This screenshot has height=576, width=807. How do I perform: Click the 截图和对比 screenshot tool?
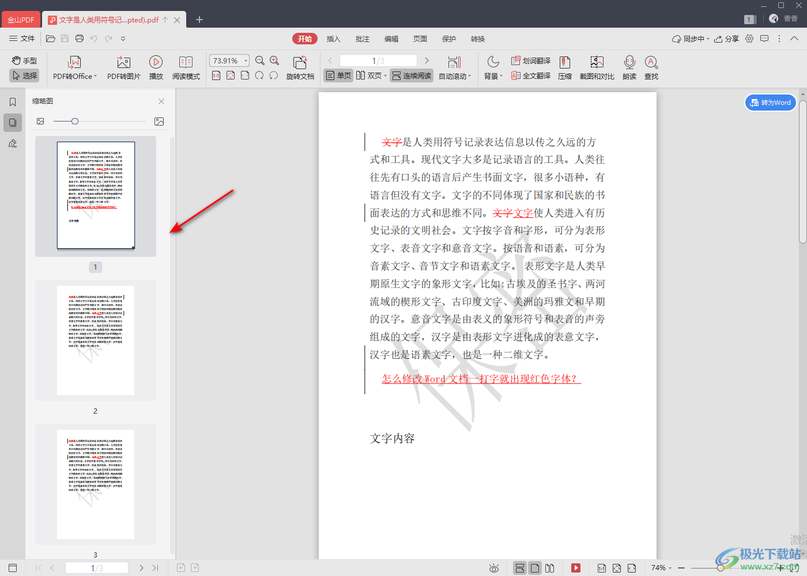[x=597, y=68]
